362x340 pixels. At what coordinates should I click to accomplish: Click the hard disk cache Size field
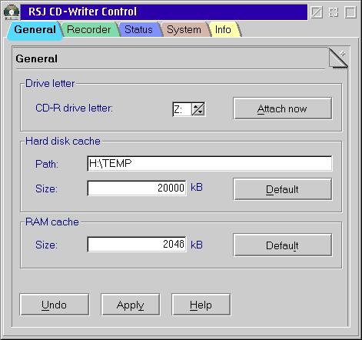(137, 188)
